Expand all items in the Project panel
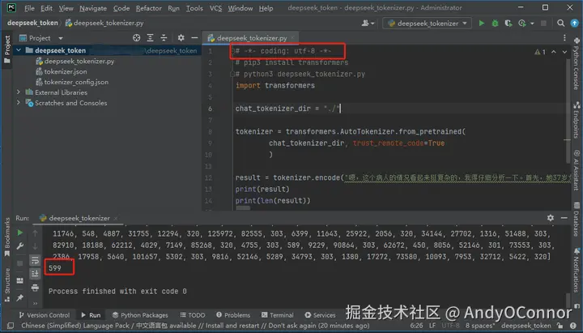The image size is (583, 333). 151,37
